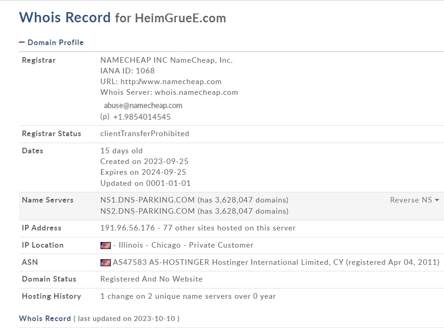444x328 pixels.
Task: Select 'Expires on 2024-09-25' date
Action: [143, 172]
